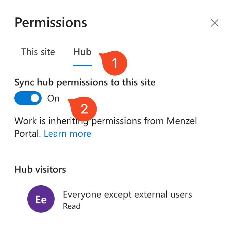This screenshot has width=230, height=229.
Task: Turn off the Sync hub permissions toggle
Action: pos(28,98)
